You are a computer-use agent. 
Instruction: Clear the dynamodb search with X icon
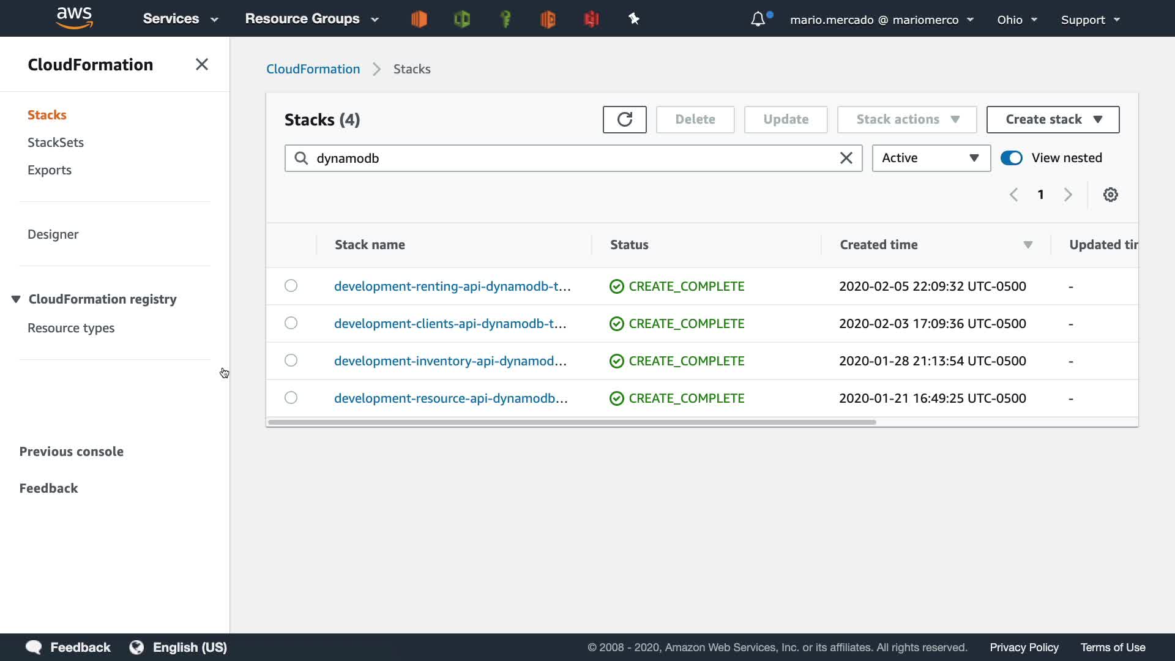point(846,159)
